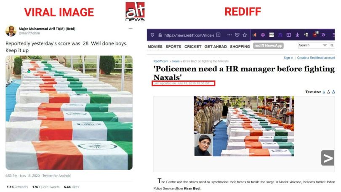Save page to Pocket icon
Image resolution: width=341 pixels, height=192 pixels.
(x=237, y=35)
